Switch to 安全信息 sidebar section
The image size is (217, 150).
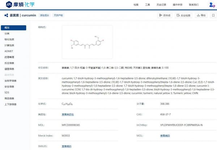(9, 86)
